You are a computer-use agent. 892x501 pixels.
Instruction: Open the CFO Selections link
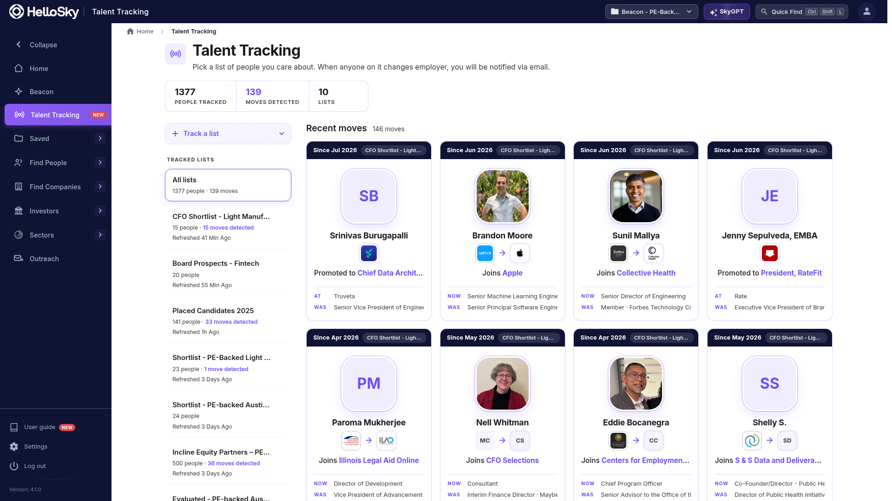click(512, 461)
